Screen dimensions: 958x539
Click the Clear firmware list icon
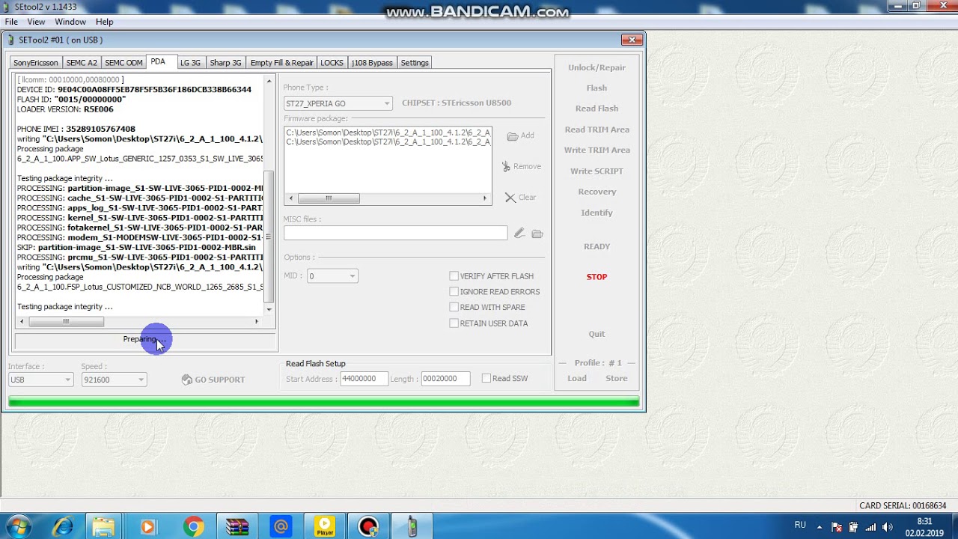[x=510, y=198]
